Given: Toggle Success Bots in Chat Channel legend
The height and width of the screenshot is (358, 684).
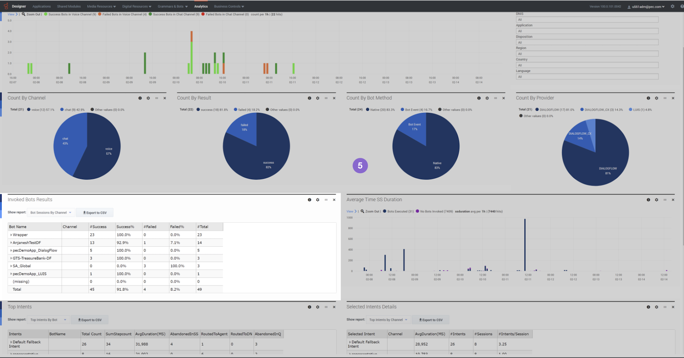Looking at the screenshot, I should coord(174,14).
